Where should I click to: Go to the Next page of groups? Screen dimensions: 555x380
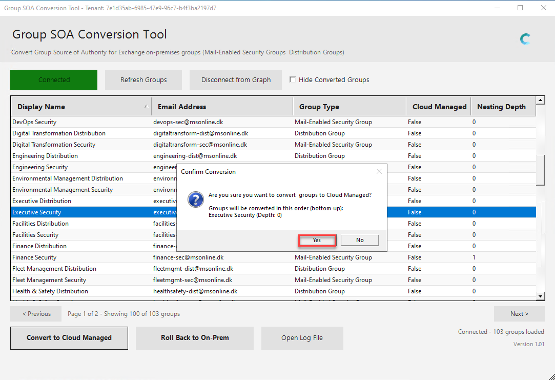point(519,314)
